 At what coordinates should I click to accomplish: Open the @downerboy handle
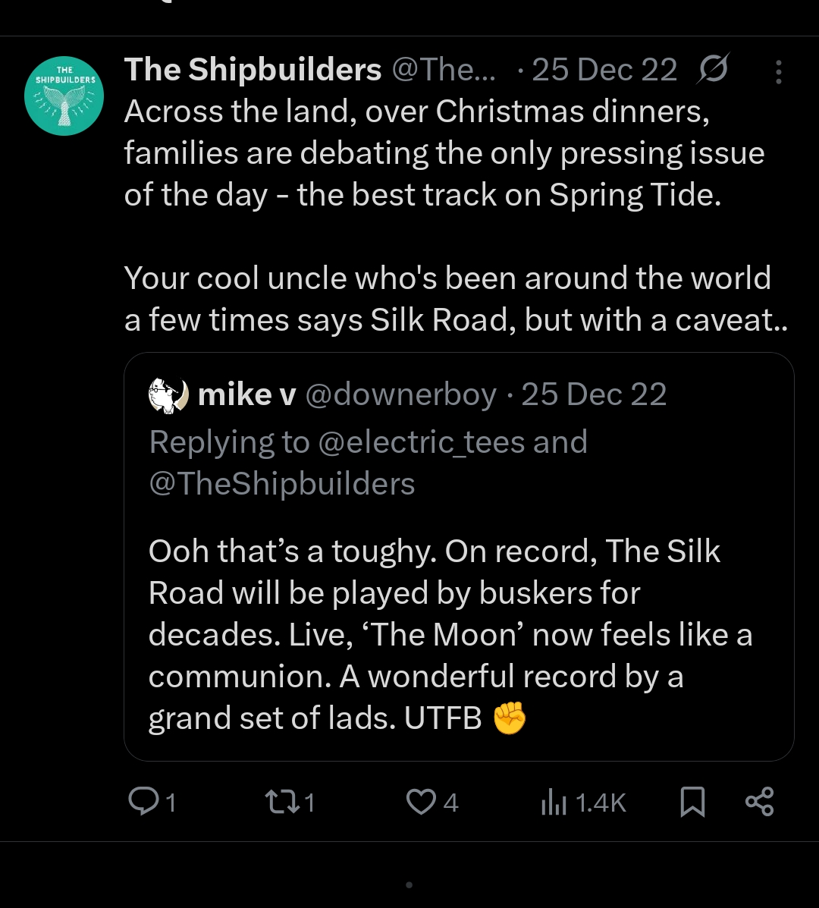pos(400,394)
